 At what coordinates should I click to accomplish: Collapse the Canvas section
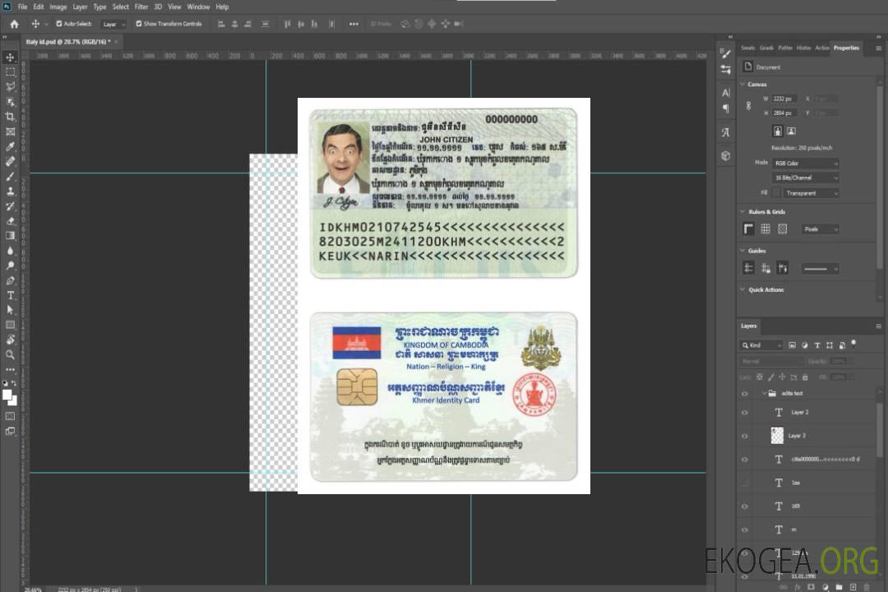pyautogui.click(x=742, y=84)
